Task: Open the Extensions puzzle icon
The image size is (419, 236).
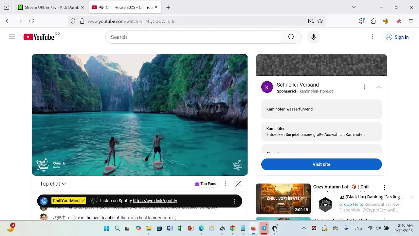Action: [x=373, y=21]
